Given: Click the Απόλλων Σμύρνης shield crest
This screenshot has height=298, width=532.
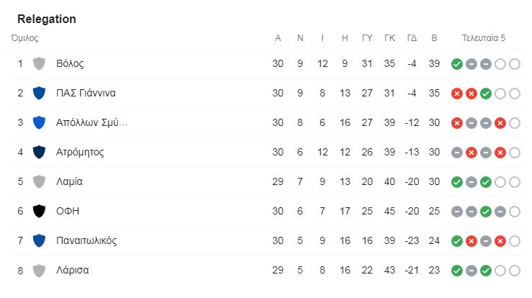Looking at the screenshot, I should pos(39,122).
